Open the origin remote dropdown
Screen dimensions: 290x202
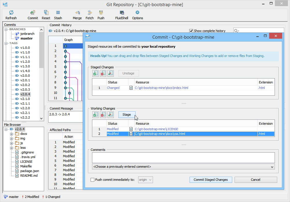point(145,180)
